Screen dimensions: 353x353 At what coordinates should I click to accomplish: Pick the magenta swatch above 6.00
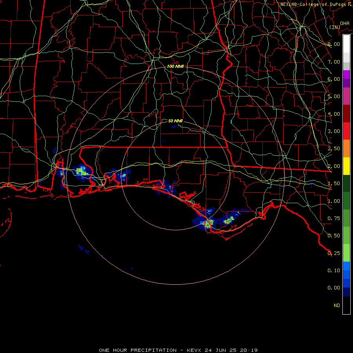click(346, 75)
